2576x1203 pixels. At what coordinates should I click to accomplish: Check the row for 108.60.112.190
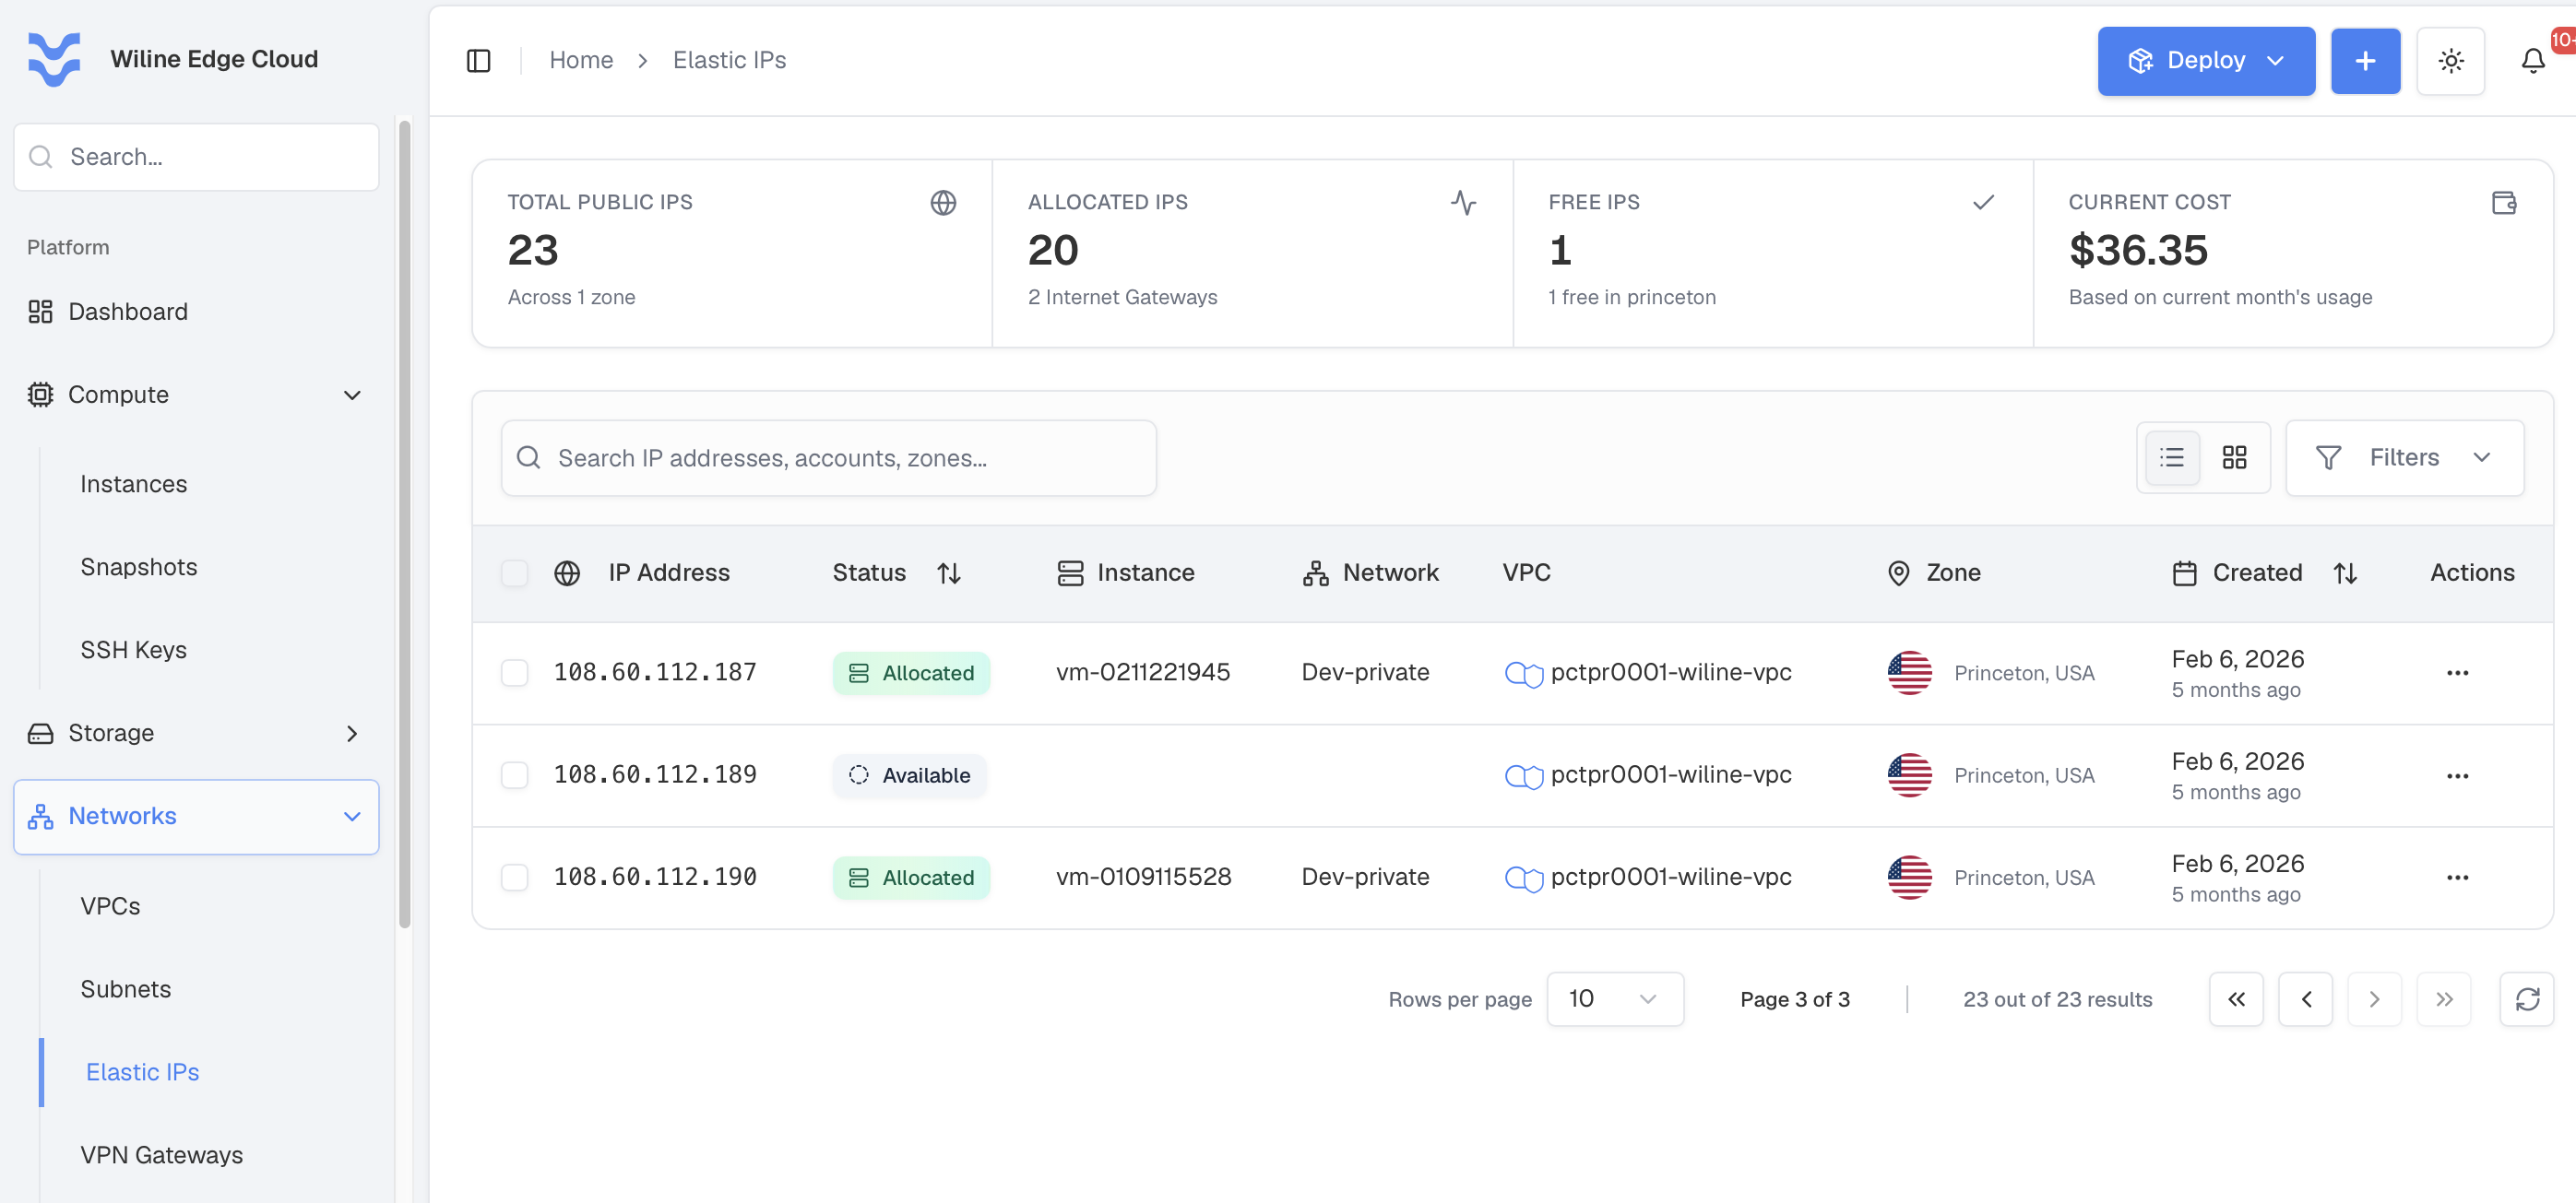[514, 879]
